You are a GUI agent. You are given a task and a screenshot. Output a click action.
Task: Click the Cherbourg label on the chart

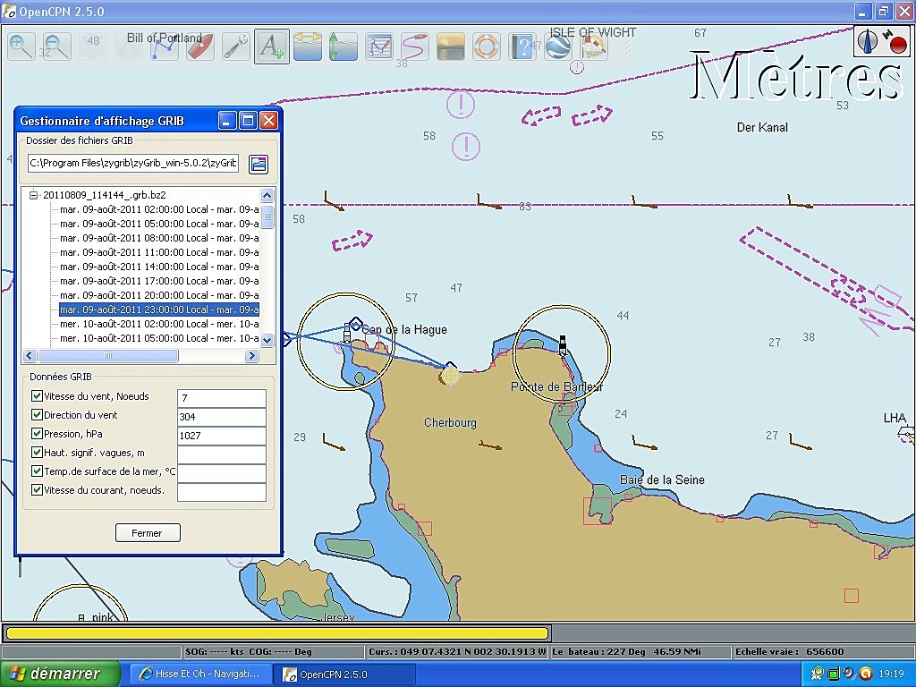pos(451,422)
